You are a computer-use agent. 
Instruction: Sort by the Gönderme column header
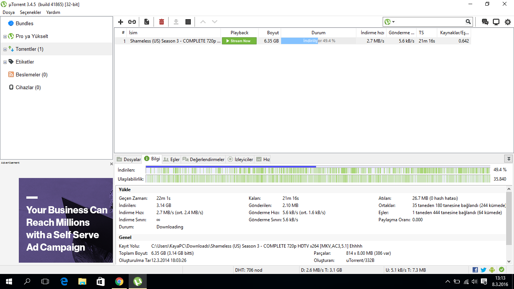[401, 33]
